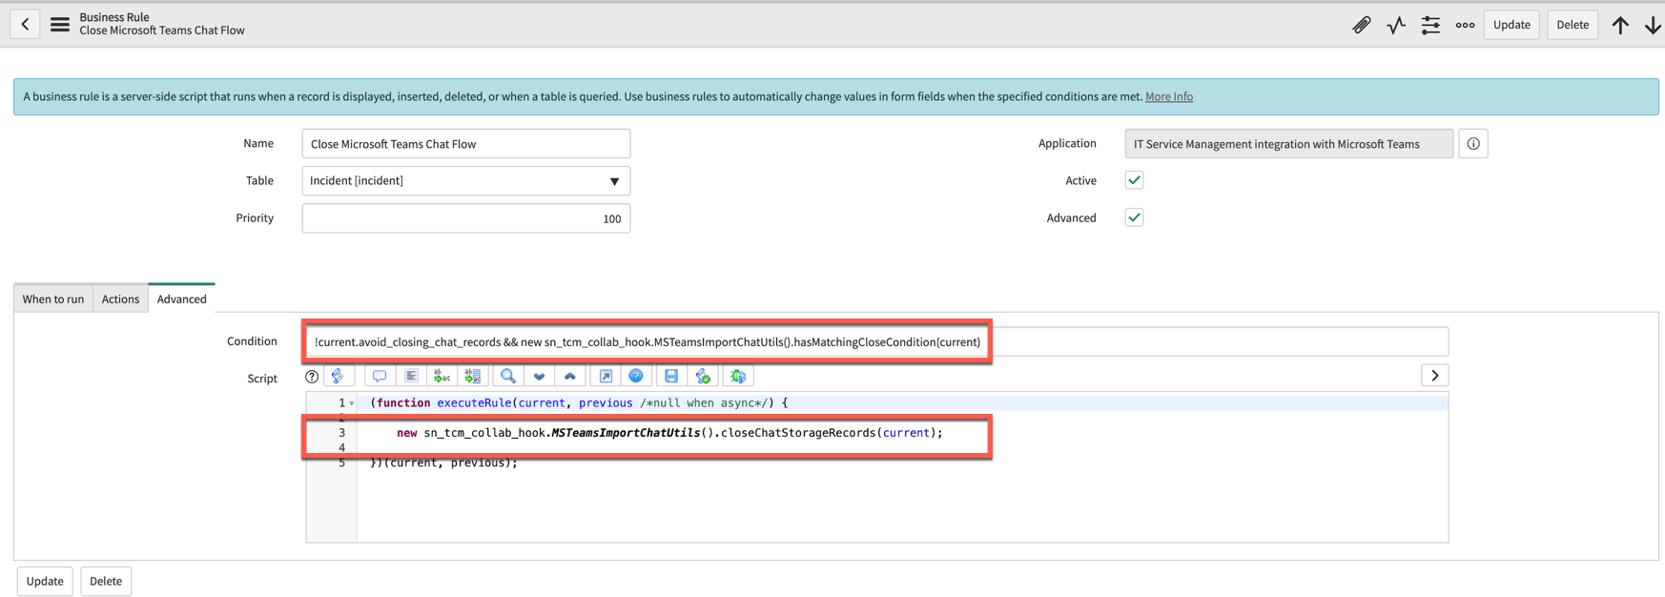Click into the Name field

tap(465, 144)
